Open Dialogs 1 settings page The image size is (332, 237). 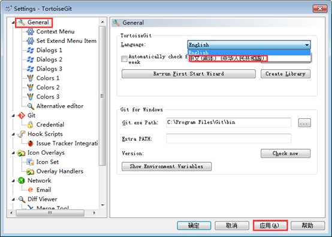[x=49, y=50]
